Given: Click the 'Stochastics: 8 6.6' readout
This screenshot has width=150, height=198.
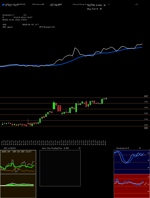Looking at the screenshot, I should pyautogui.click(x=14, y=15).
